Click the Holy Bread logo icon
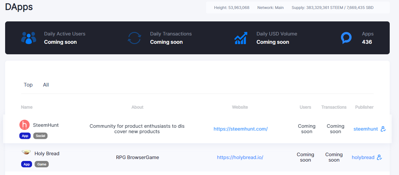The height and width of the screenshot is (175, 399). click(x=26, y=153)
